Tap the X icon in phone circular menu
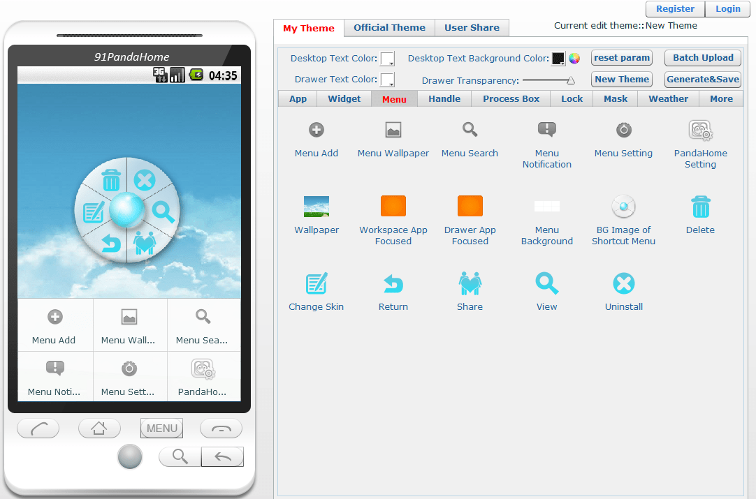Screen dimensions: 756x499 tap(144, 181)
